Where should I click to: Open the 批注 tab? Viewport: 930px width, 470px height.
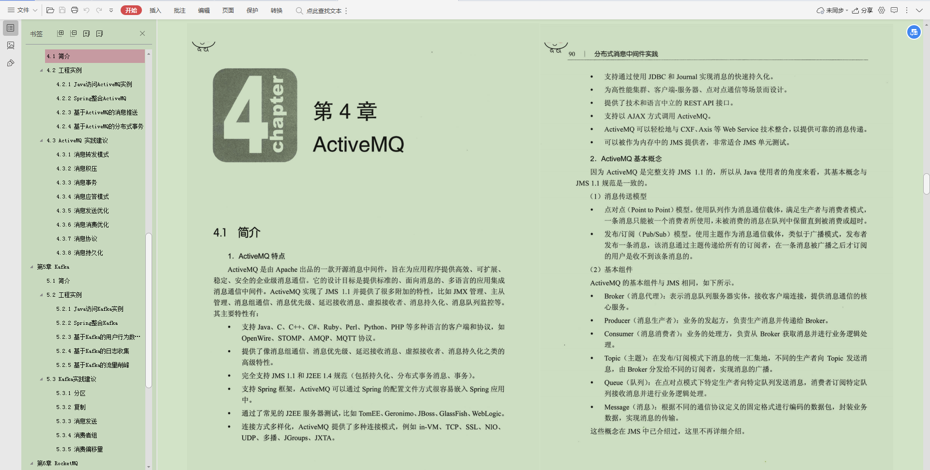tap(180, 11)
